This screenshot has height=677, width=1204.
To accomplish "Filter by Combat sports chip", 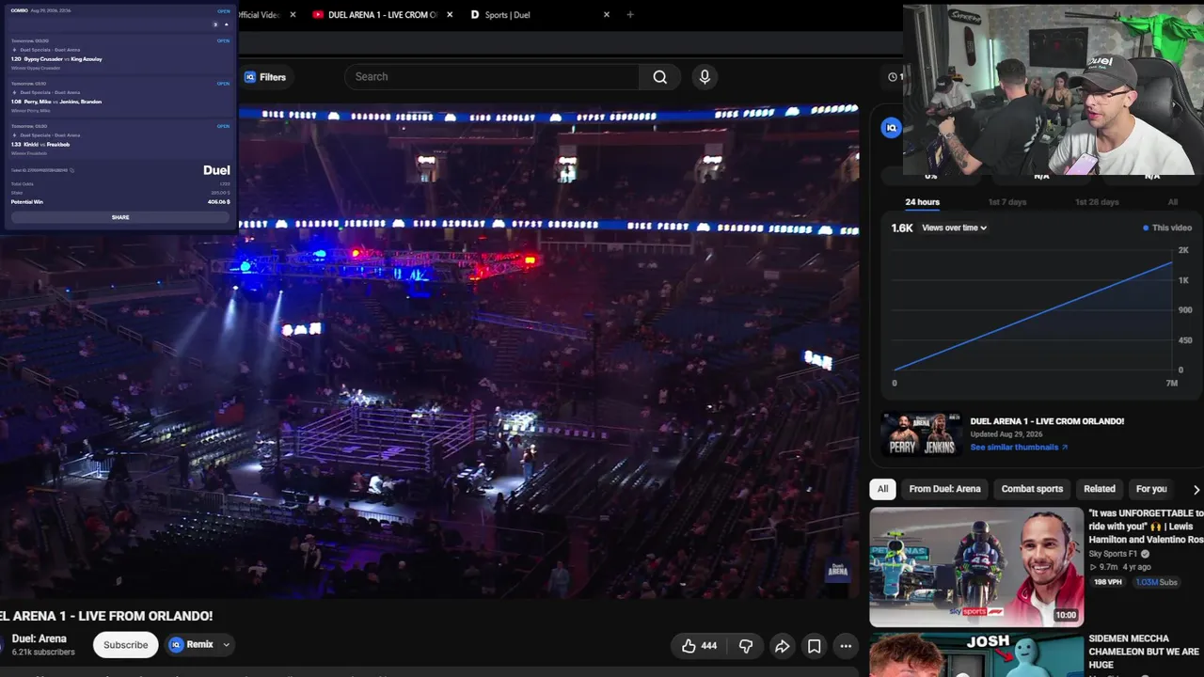I will 1032,489.
